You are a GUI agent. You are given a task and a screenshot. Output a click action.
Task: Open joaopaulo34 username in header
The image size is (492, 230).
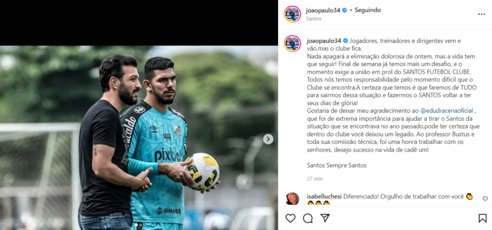coord(323,10)
